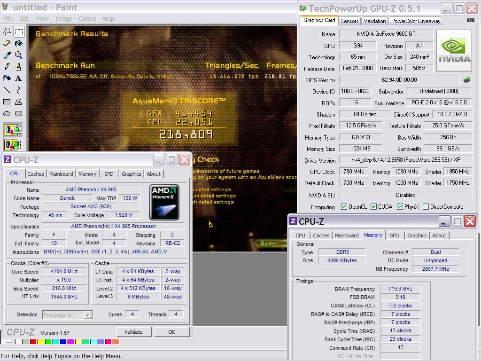Screen dimensions: 481x361
Task: Click the Paint title bar app icon
Action: pos(5,7)
